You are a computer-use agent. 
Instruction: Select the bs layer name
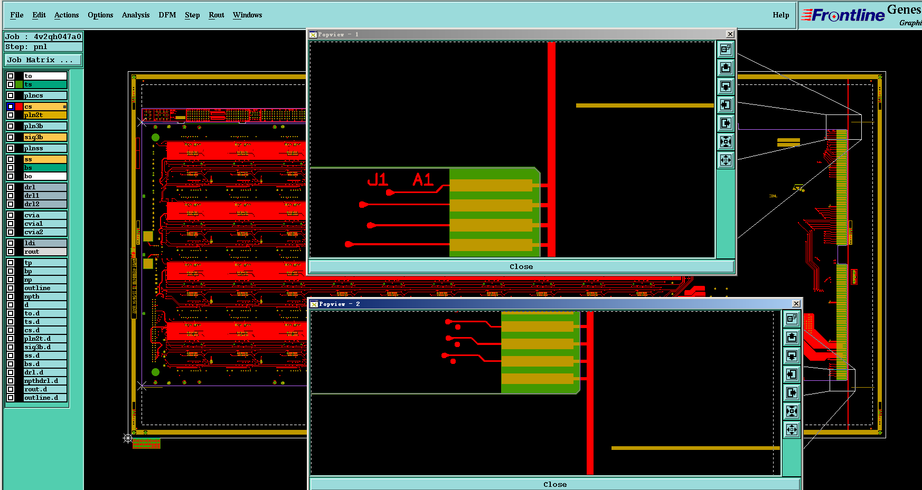tap(45, 168)
